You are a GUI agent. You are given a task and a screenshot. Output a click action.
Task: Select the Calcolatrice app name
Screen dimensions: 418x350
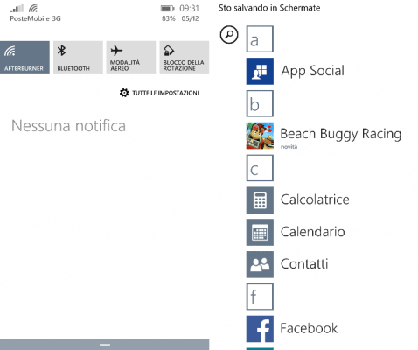pyautogui.click(x=315, y=199)
